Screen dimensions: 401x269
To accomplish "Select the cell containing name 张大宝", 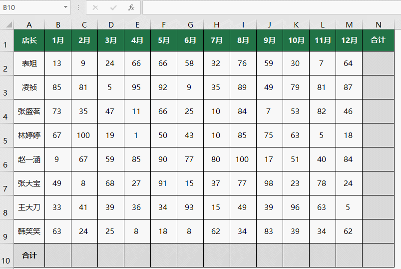I will point(29,183).
